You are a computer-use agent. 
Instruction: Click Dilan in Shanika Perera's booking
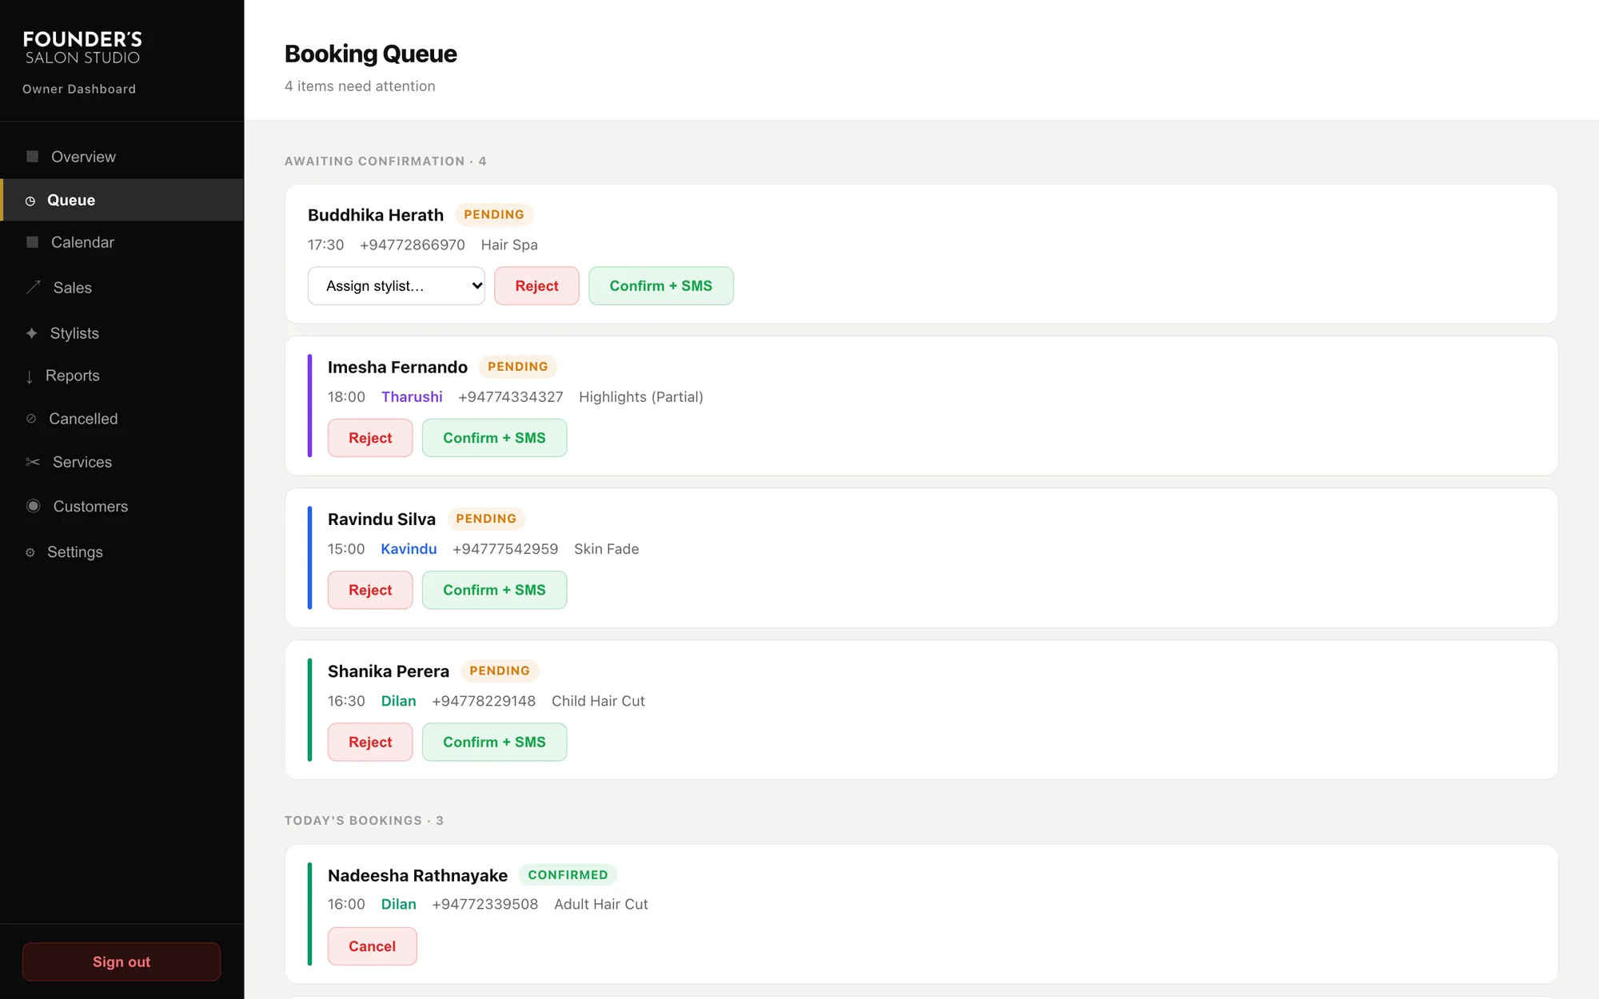398,701
